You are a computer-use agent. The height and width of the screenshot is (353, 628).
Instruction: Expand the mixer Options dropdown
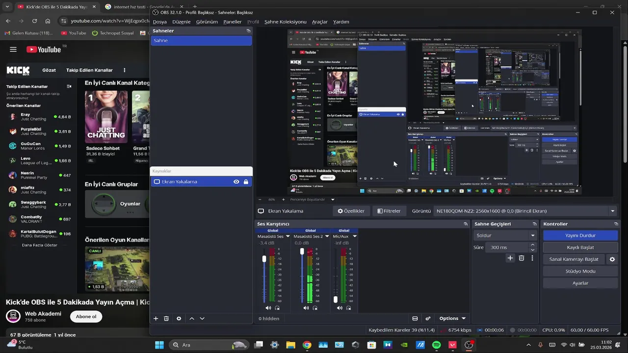(x=452, y=318)
